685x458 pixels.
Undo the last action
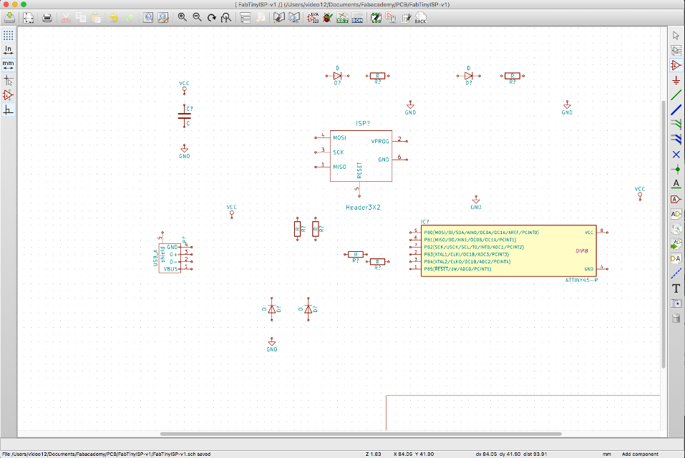(114, 17)
